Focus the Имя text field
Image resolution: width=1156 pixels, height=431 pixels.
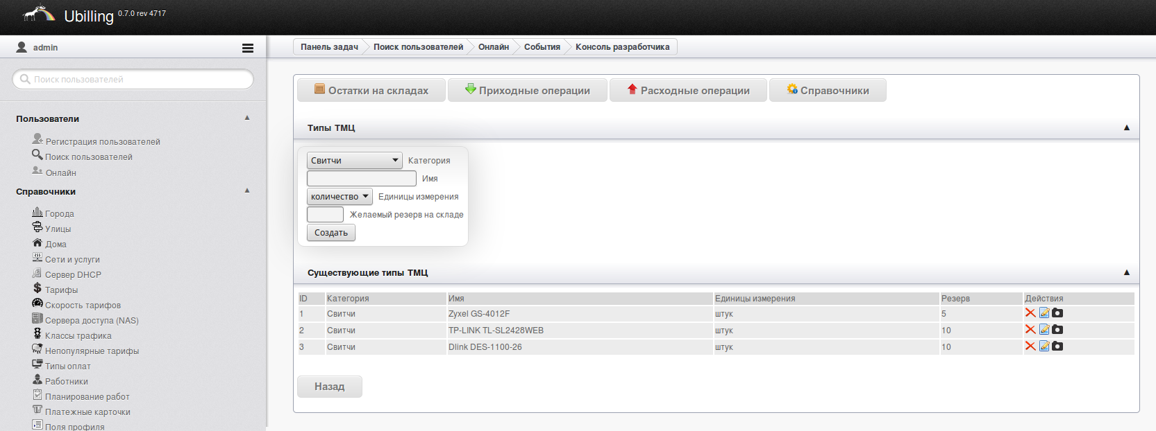[362, 179]
